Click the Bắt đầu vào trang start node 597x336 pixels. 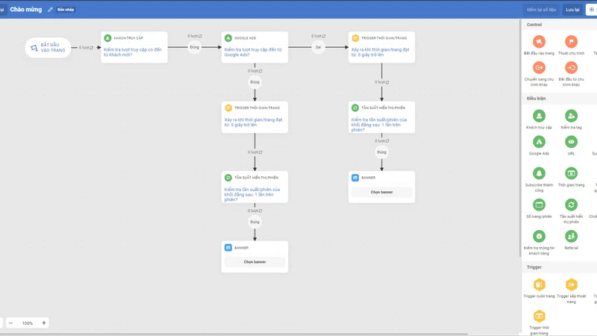click(48, 48)
